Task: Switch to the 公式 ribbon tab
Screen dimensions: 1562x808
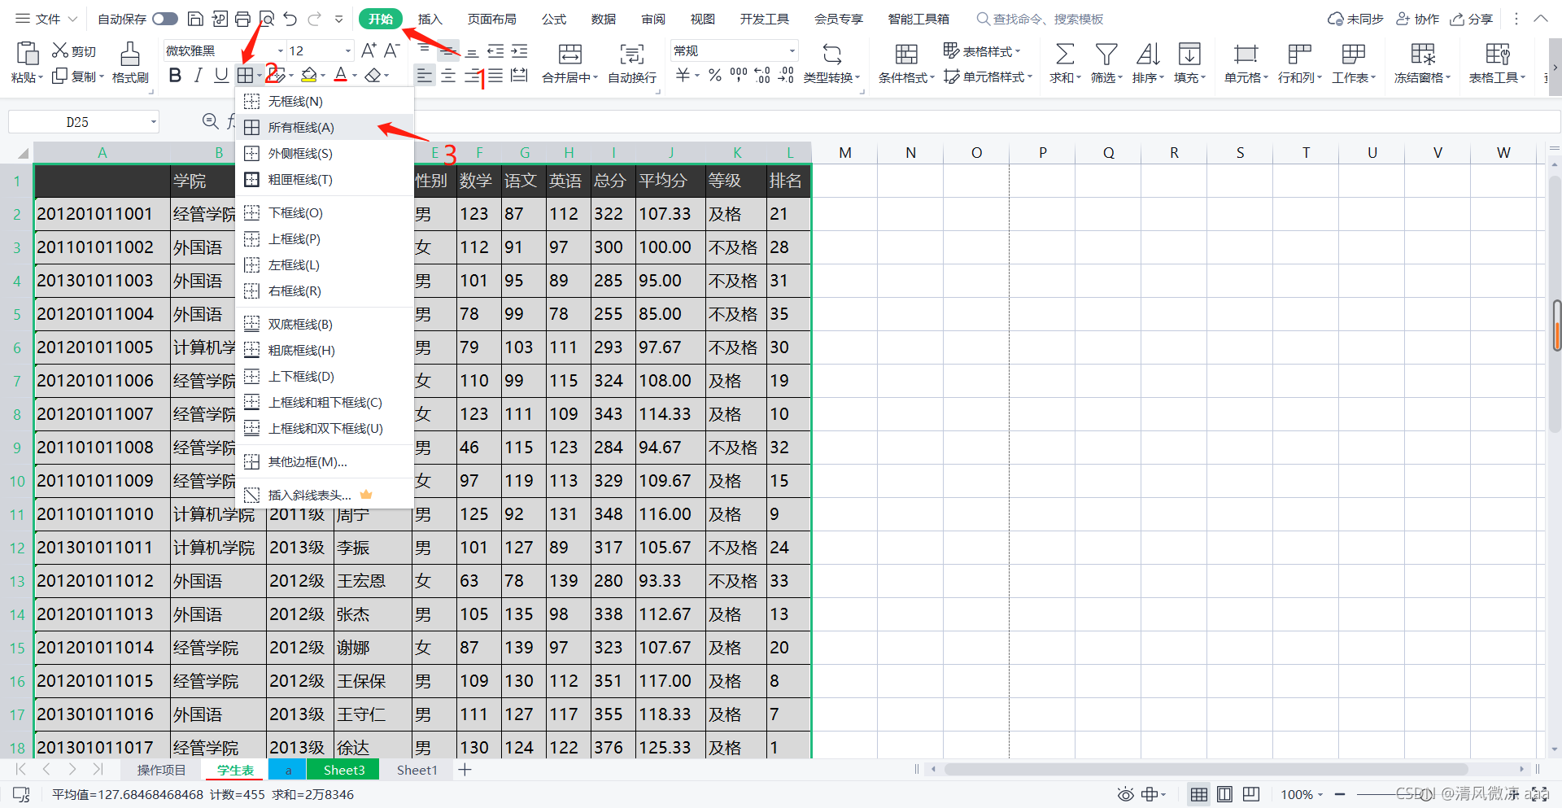Action: tap(554, 19)
